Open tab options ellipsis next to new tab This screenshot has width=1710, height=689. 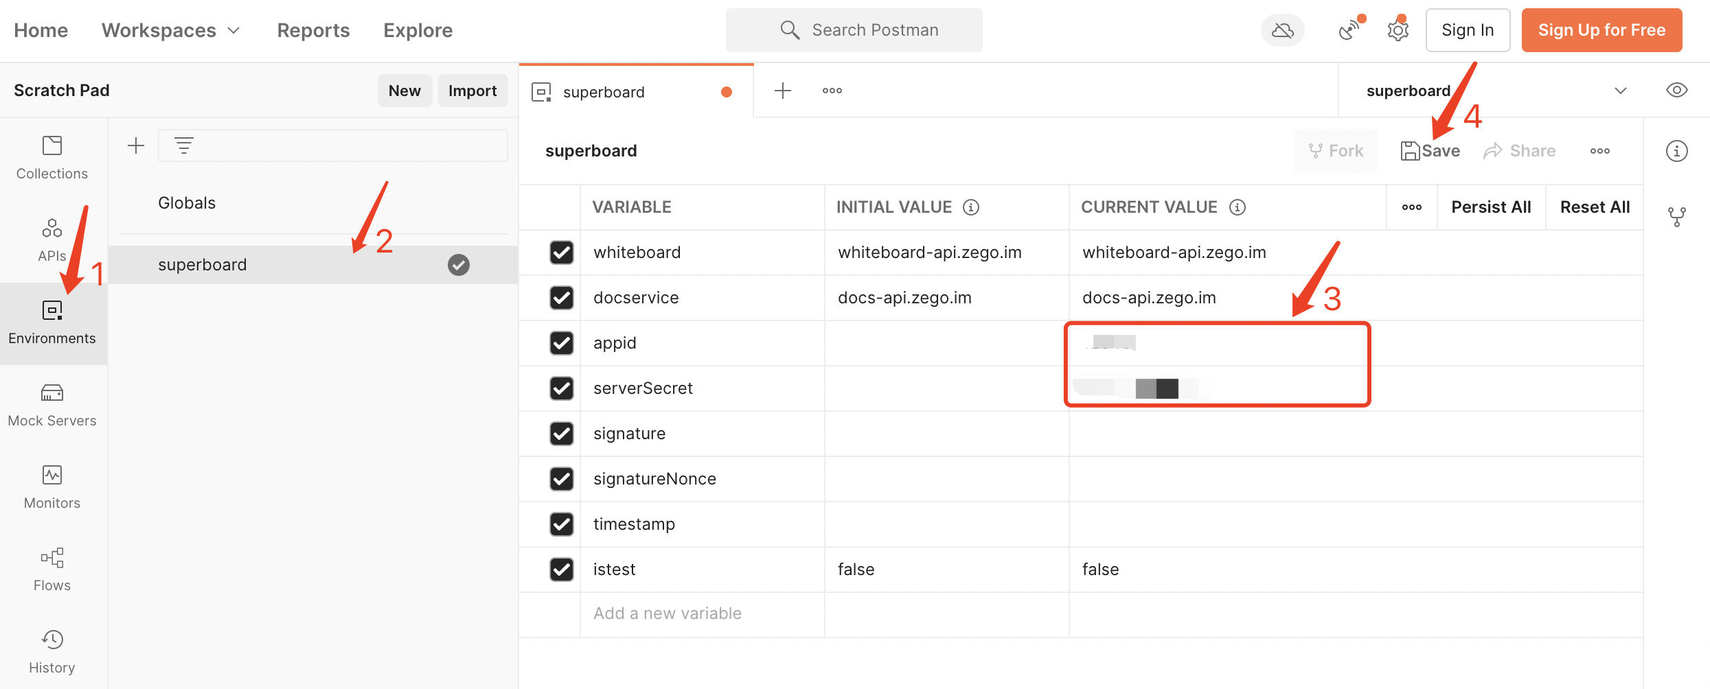[x=832, y=91]
